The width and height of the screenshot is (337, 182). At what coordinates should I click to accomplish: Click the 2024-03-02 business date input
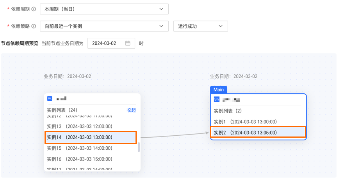tap(111, 43)
